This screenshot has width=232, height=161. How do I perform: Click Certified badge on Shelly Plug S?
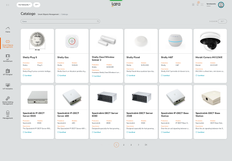(x=27, y=75)
